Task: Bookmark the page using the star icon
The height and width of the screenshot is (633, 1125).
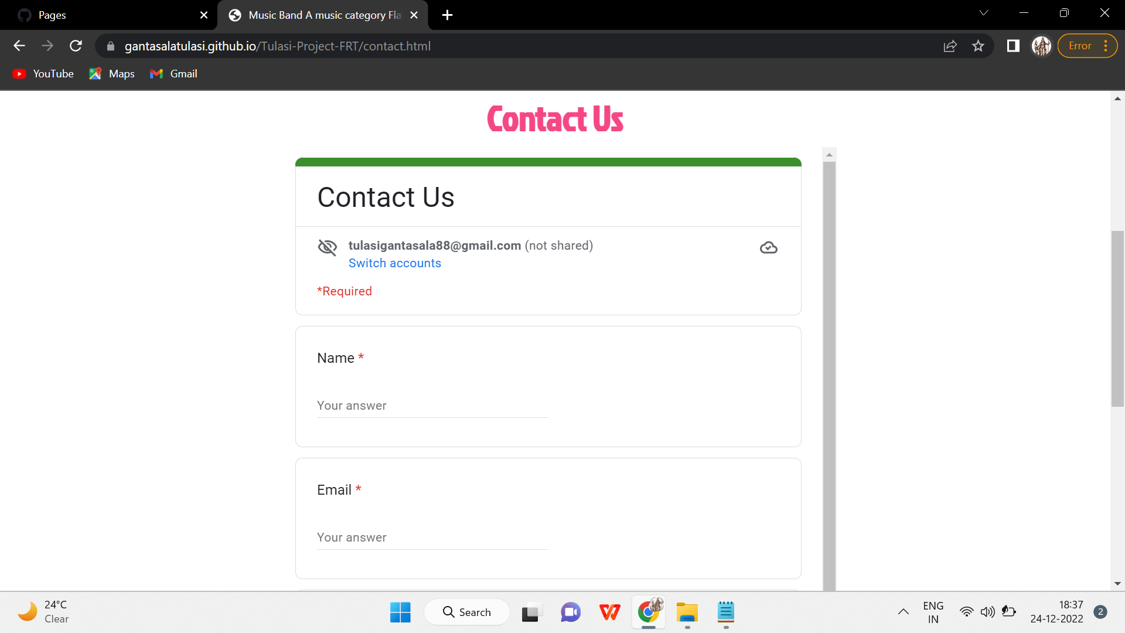Action: [x=978, y=46]
